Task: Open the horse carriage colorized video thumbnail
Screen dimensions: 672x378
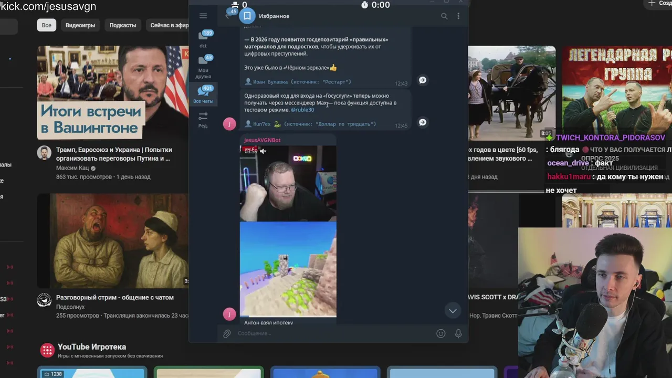Action: click(x=511, y=93)
